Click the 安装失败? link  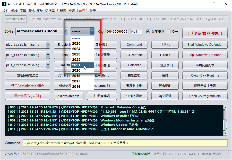coord(12,154)
